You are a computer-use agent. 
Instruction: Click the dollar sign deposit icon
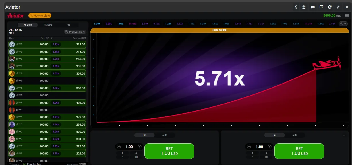pyautogui.click(x=296, y=7)
